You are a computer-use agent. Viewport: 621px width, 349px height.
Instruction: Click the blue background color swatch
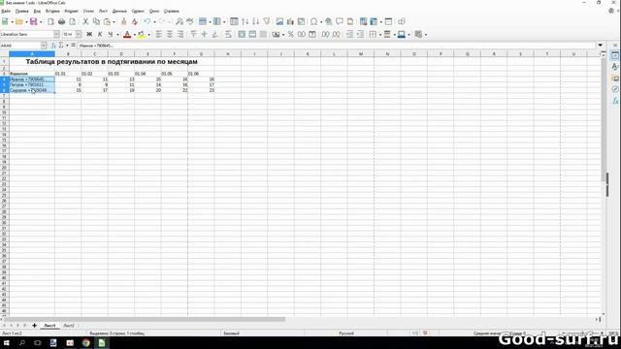pyautogui.click(x=401, y=35)
